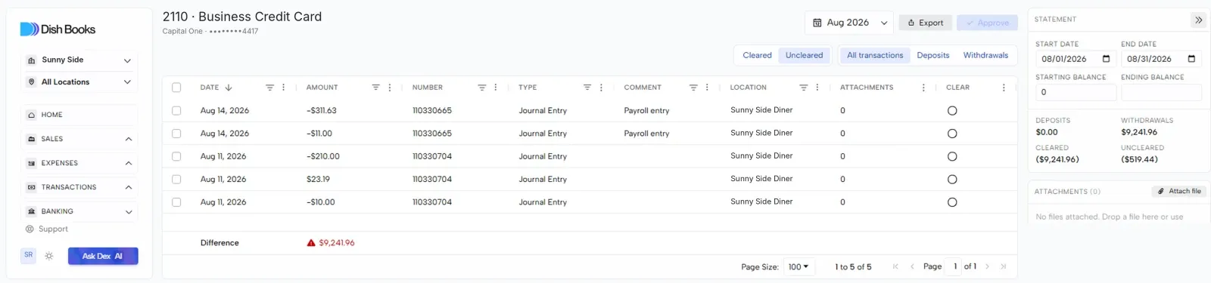Click the Attach file button
This screenshot has height=283, width=1211.
pos(1179,192)
